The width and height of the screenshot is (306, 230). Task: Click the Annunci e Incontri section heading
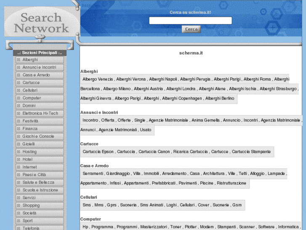(99, 113)
